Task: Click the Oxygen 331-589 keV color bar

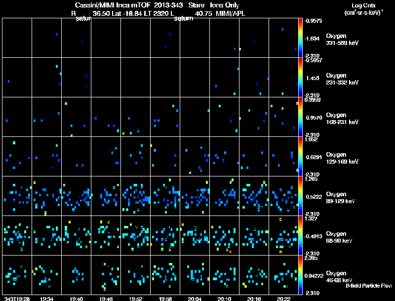Action: (301, 38)
